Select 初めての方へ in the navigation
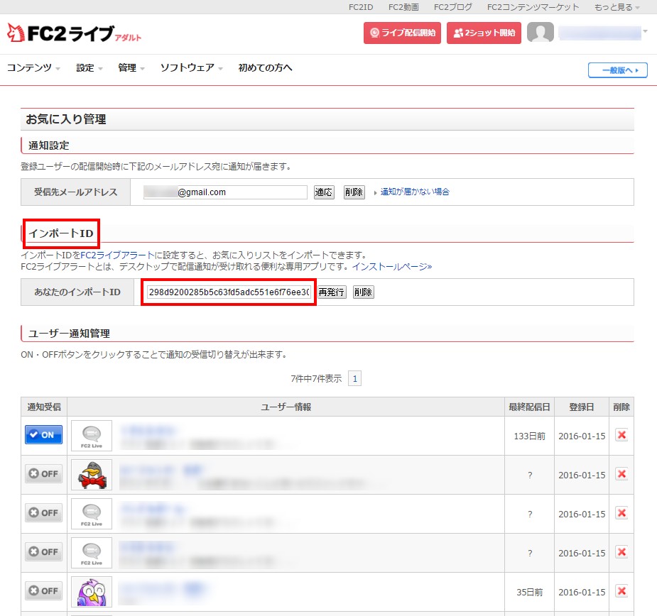The image size is (657, 616). pos(265,68)
